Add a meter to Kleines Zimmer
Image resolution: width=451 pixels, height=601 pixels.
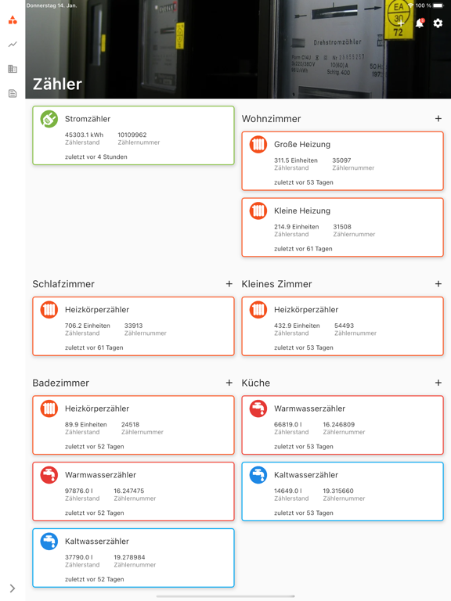pos(438,284)
